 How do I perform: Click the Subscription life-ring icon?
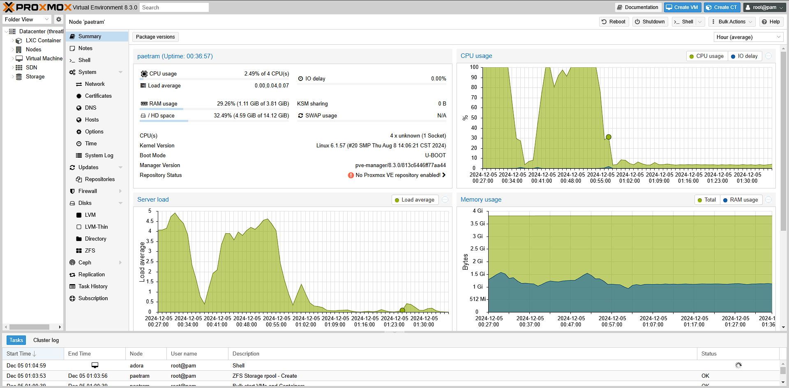(72, 298)
